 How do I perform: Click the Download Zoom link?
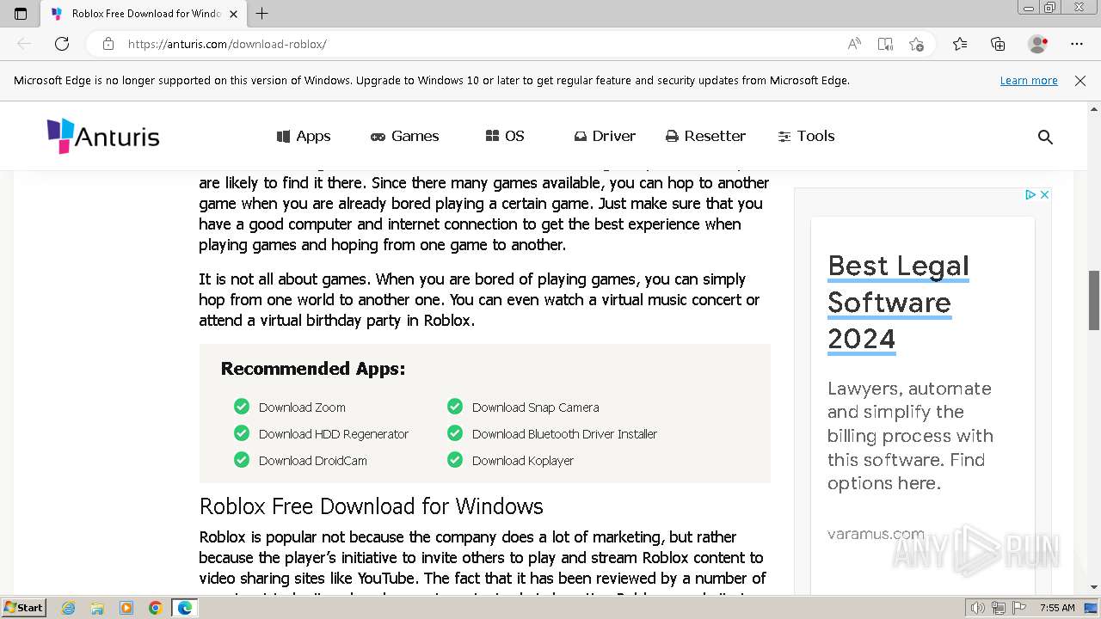pos(302,408)
